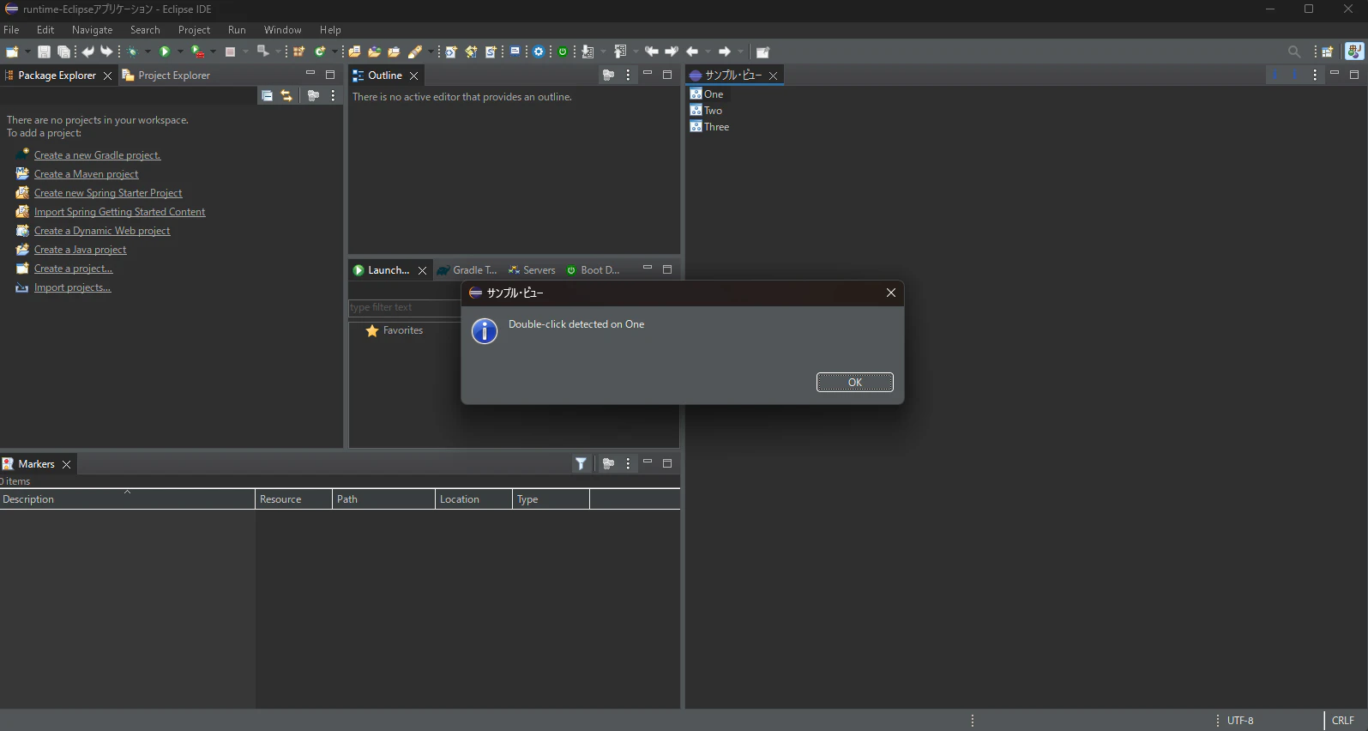The width and height of the screenshot is (1368, 731).
Task: Open the Back history dropdown arrow
Action: tap(708, 52)
